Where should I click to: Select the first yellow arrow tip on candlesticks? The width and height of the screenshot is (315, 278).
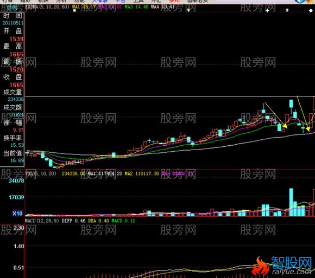click(x=285, y=126)
